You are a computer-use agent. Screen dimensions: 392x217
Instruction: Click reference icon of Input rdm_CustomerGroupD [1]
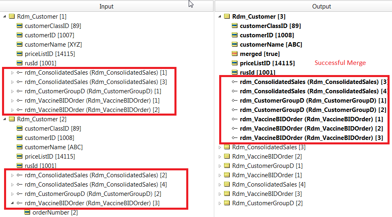coord(20,91)
